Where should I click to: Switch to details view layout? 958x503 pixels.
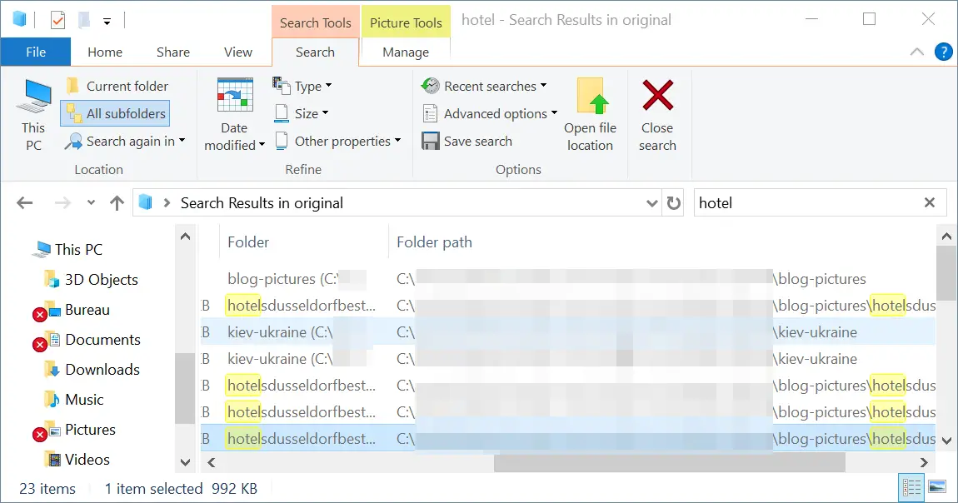910,488
